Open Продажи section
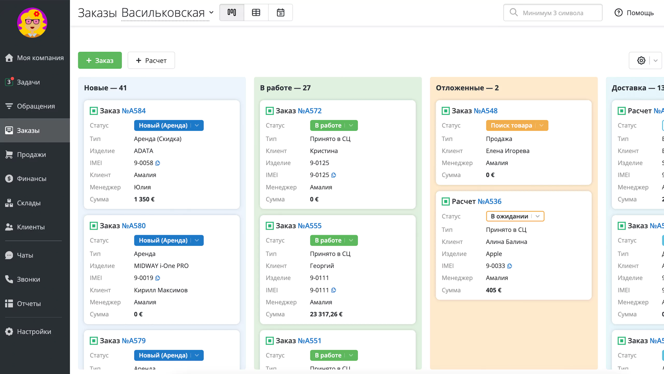This screenshot has width=664, height=374. [x=35, y=155]
